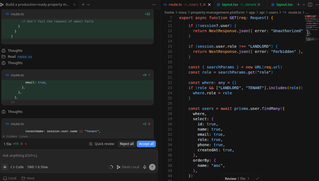Expand Thoughts entry above the +2 -8 card

15,112
